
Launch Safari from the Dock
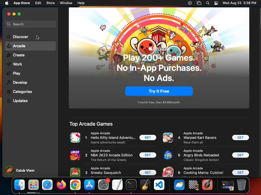[x=47, y=185]
